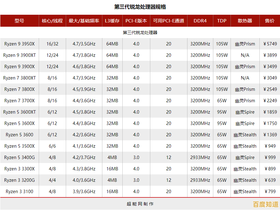Viewport: 280px width, 210px height.
Task: Click the 散热器 column header
Action: (x=245, y=21)
